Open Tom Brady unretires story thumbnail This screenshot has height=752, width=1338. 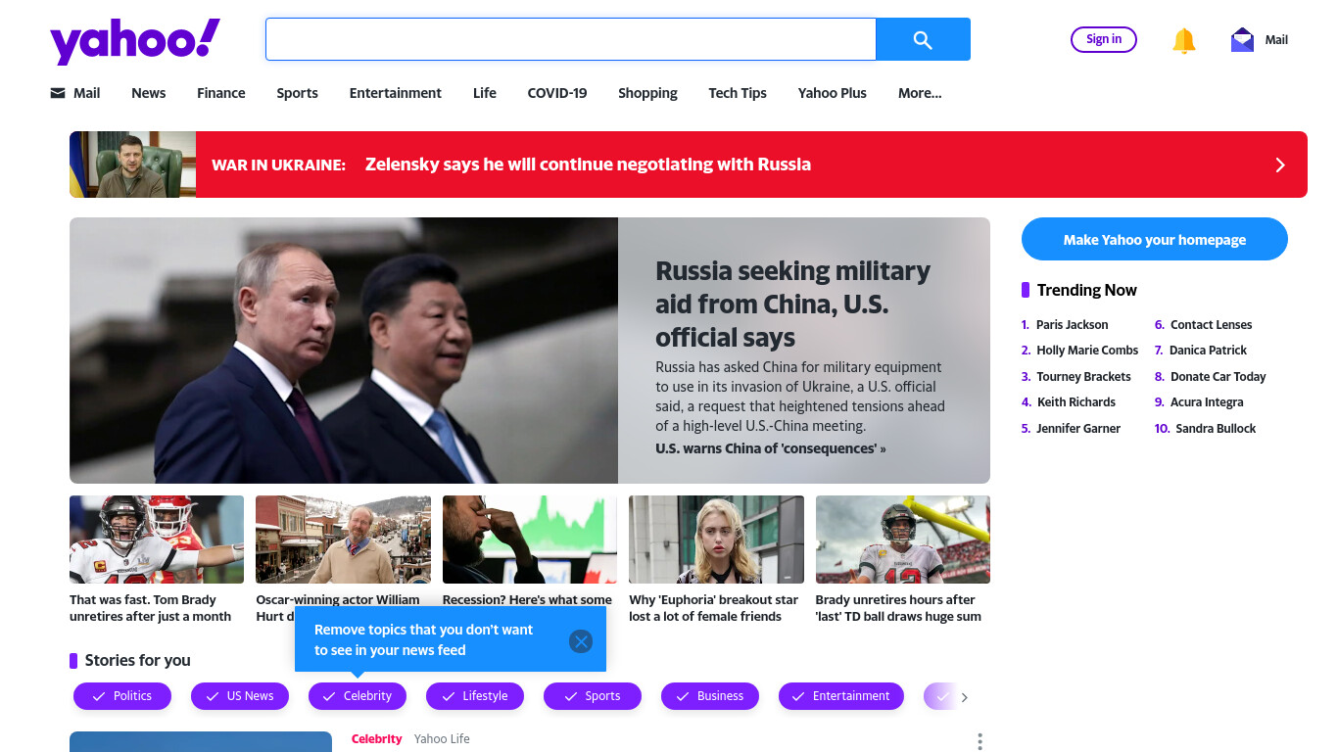157,540
